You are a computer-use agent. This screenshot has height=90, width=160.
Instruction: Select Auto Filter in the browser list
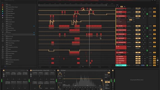click(11, 9)
